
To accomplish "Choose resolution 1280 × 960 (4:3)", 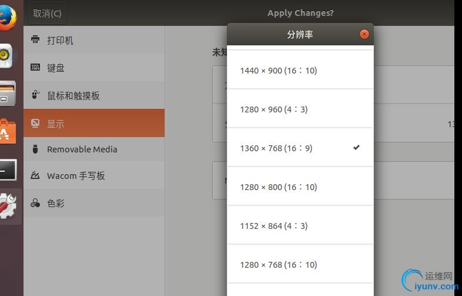I will [x=300, y=109].
